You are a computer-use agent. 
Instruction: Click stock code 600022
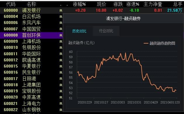click(x=11, y=110)
